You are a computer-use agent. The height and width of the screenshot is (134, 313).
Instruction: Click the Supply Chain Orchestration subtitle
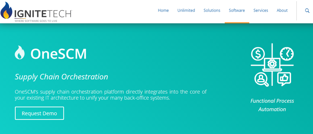[x=61, y=77]
